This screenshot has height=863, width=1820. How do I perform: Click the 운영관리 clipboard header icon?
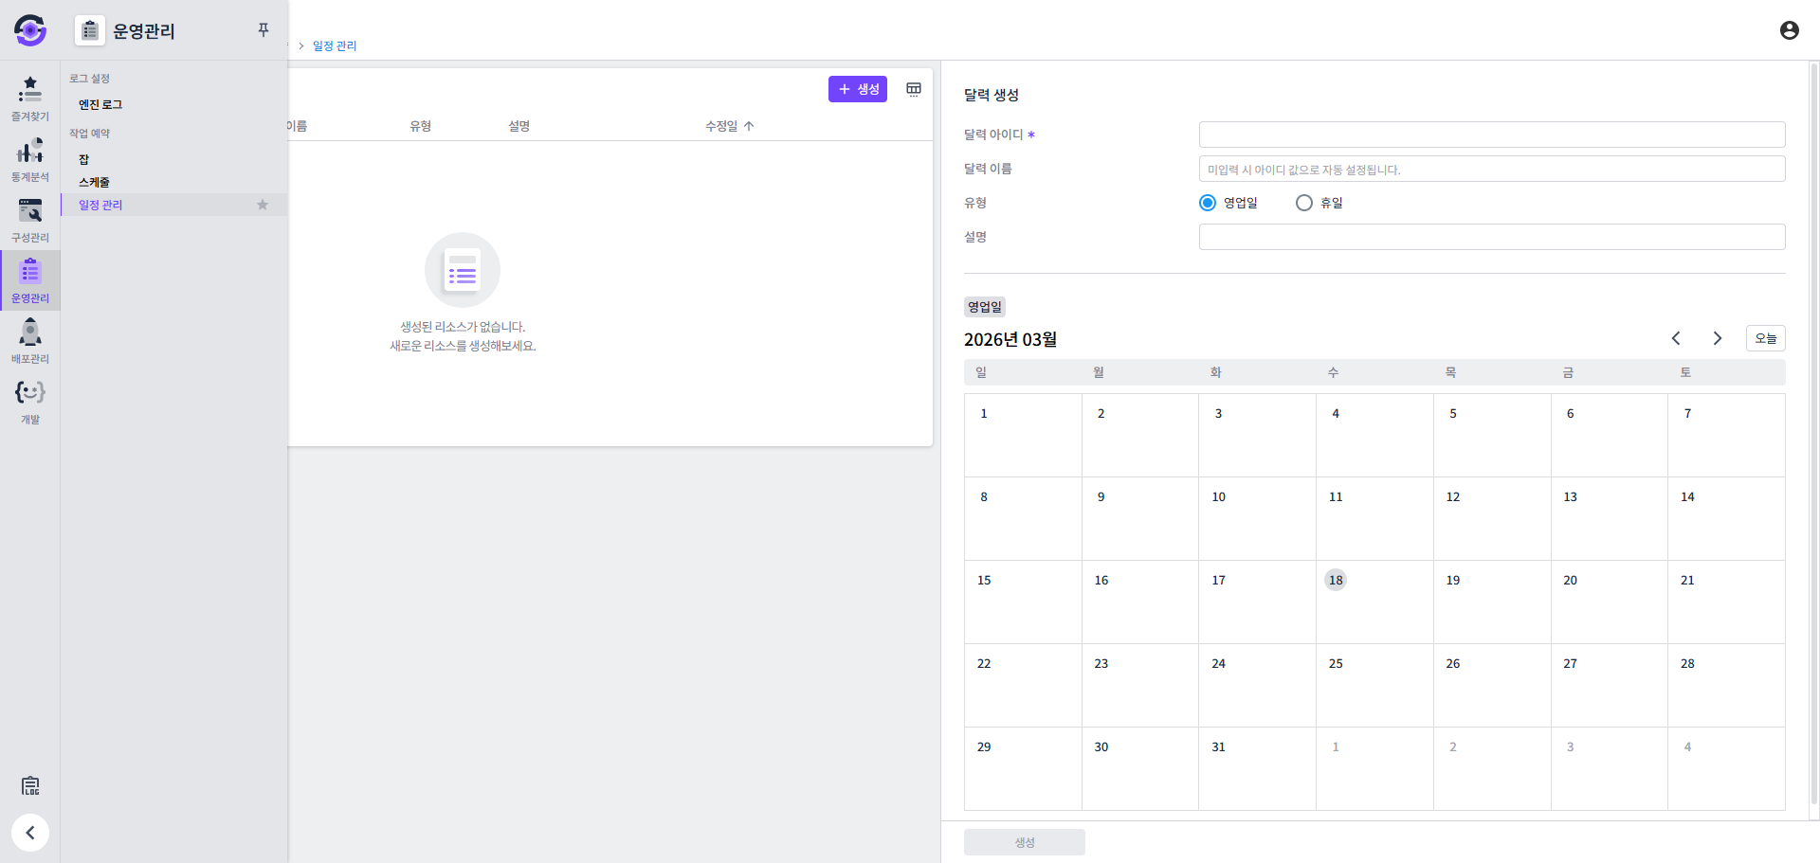(x=90, y=30)
